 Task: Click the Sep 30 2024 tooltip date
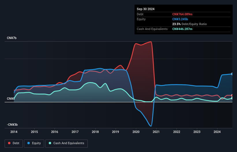click(145, 9)
